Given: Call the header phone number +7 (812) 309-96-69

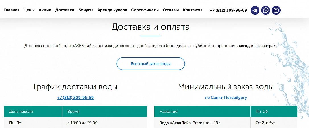Looking at the screenshot, I should (228, 10).
